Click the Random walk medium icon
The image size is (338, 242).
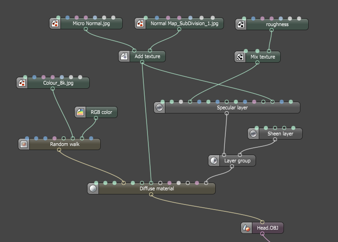tap(24, 144)
